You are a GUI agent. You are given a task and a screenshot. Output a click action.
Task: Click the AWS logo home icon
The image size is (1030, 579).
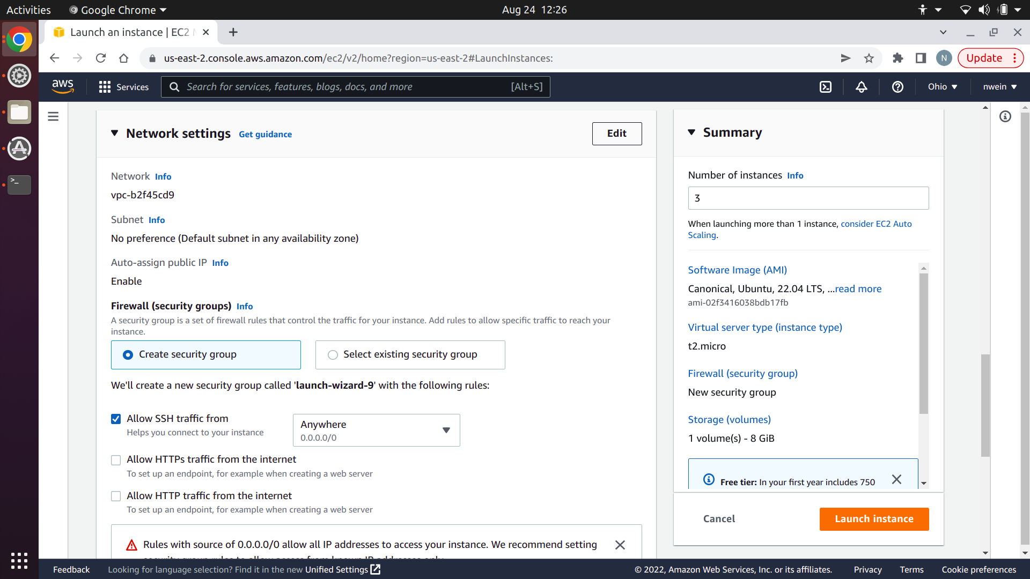click(63, 86)
